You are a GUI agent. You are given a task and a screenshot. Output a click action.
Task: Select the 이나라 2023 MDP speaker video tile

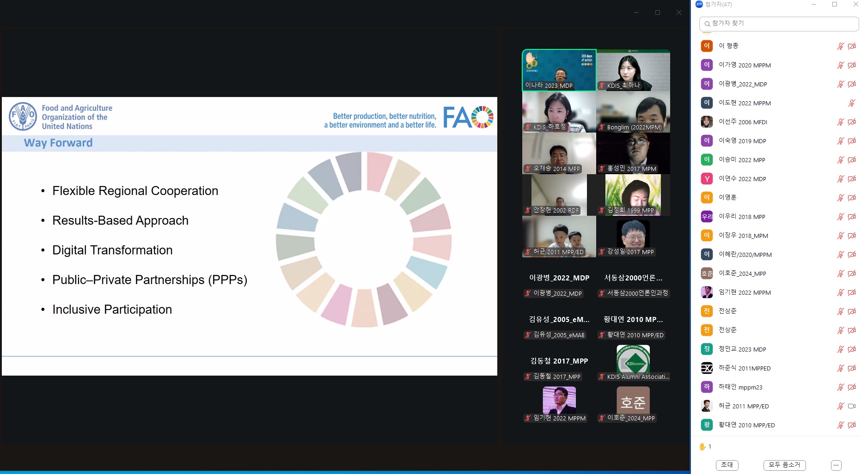pyautogui.click(x=559, y=70)
